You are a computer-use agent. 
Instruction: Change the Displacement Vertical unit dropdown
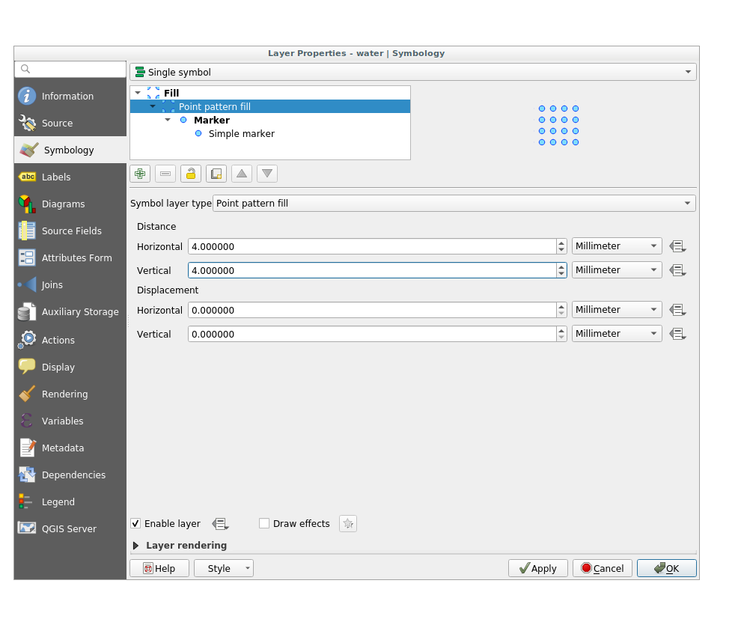tap(617, 334)
